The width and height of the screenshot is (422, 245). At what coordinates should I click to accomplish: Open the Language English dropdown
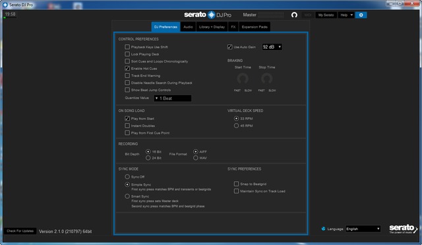coord(363,229)
